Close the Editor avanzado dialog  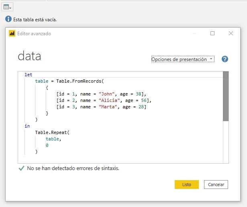pyautogui.click(x=231, y=34)
